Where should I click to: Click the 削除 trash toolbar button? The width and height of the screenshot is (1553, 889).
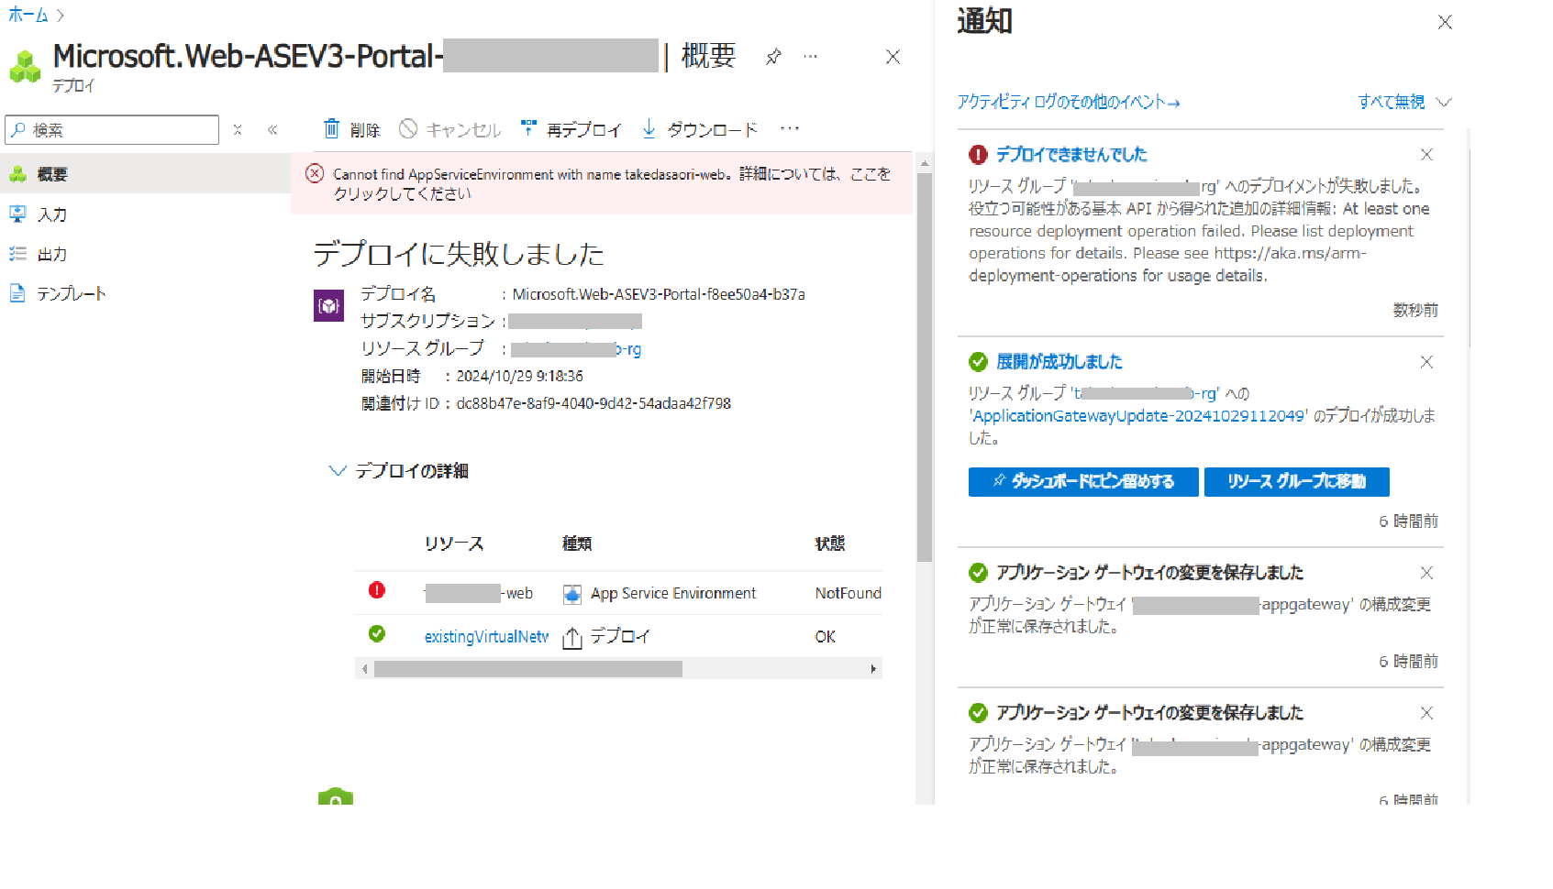click(x=351, y=129)
